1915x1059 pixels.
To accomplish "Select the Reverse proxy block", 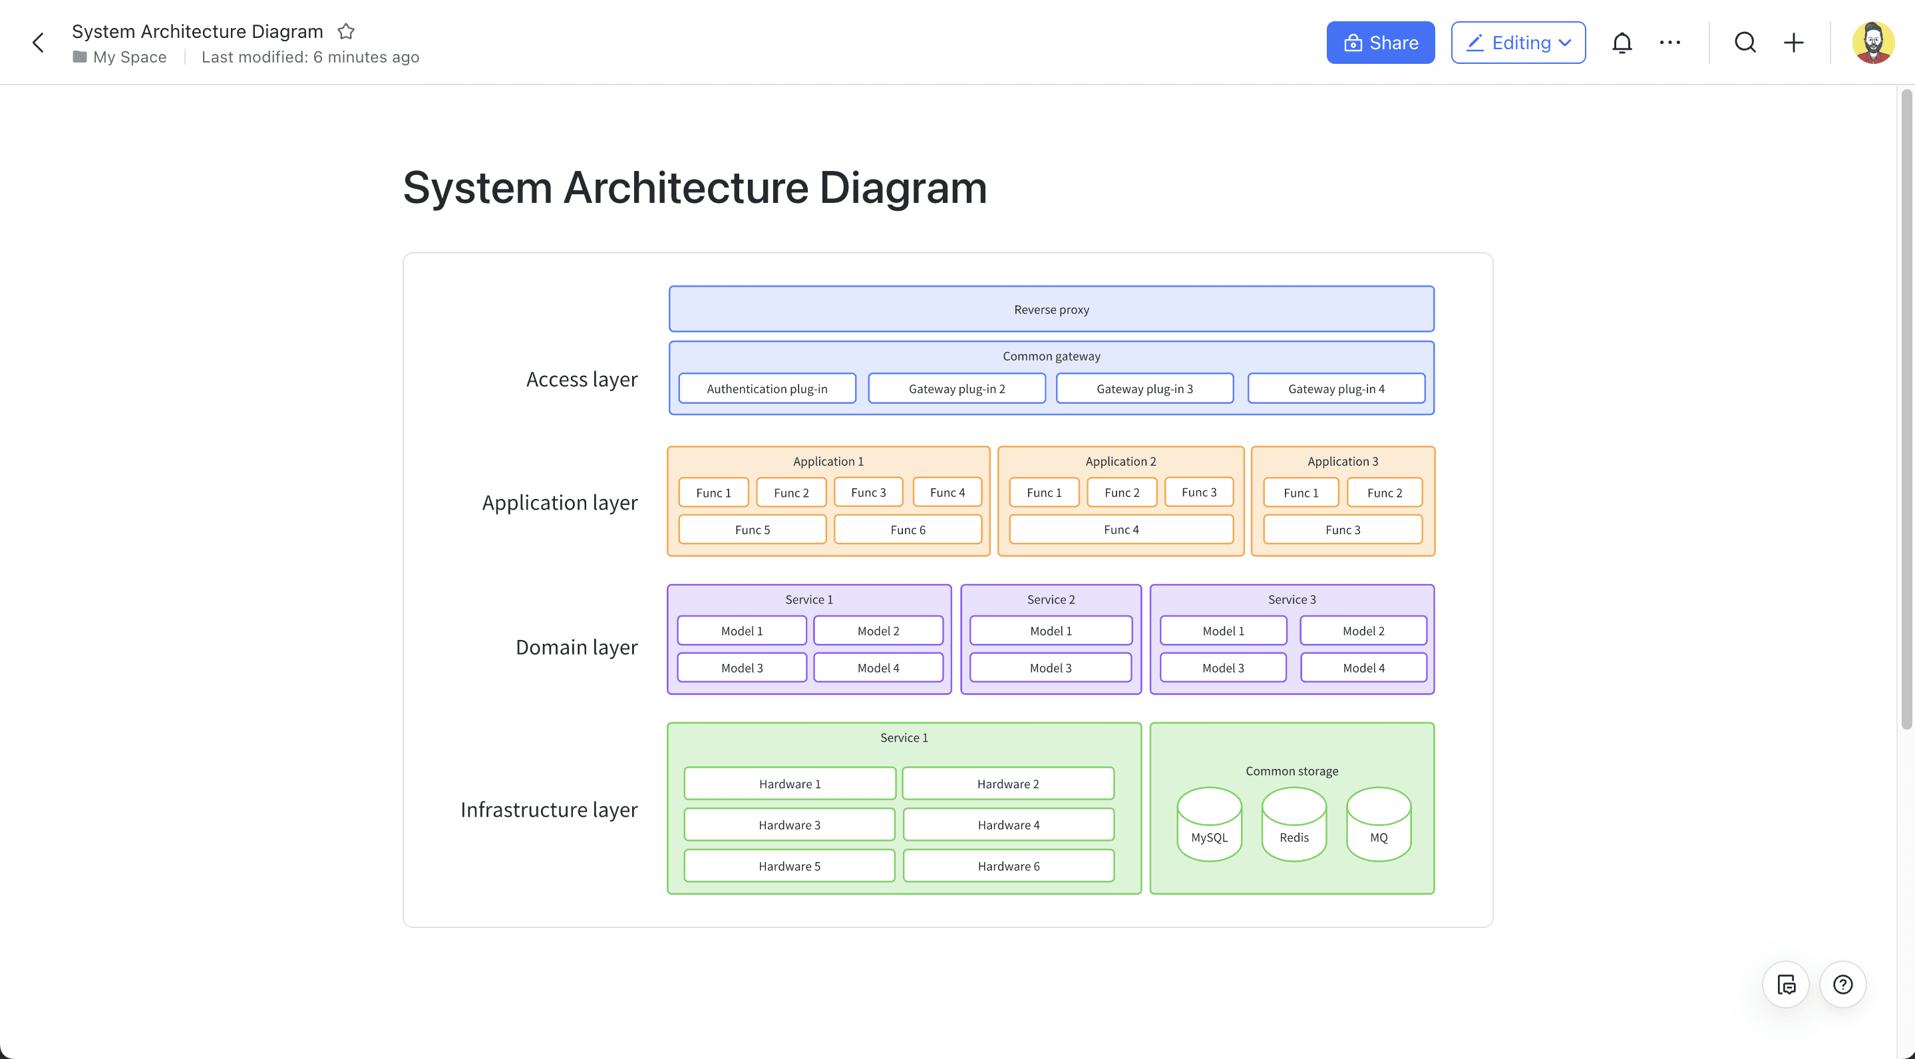I will [x=1051, y=309].
